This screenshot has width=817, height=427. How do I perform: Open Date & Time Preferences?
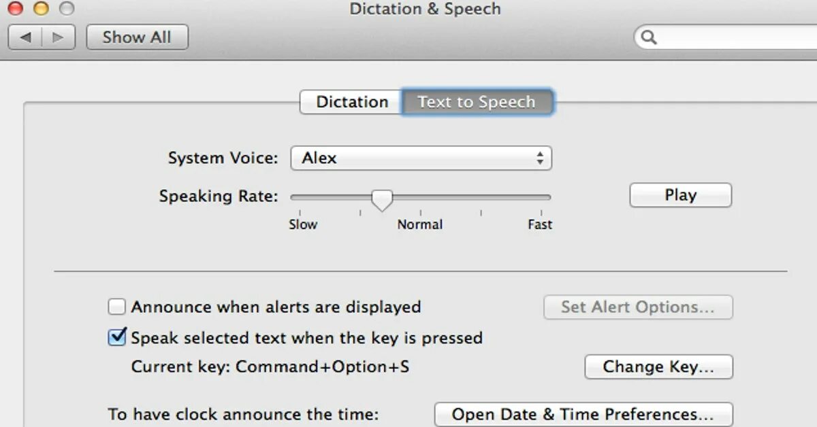pos(583,414)
